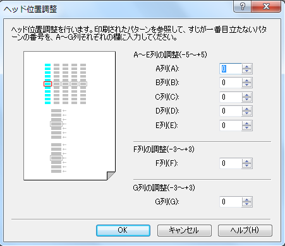This screenshot has height=246, width=285.
Task: Increase the E列 value with up arrow
Action: [x=246, y=123]
